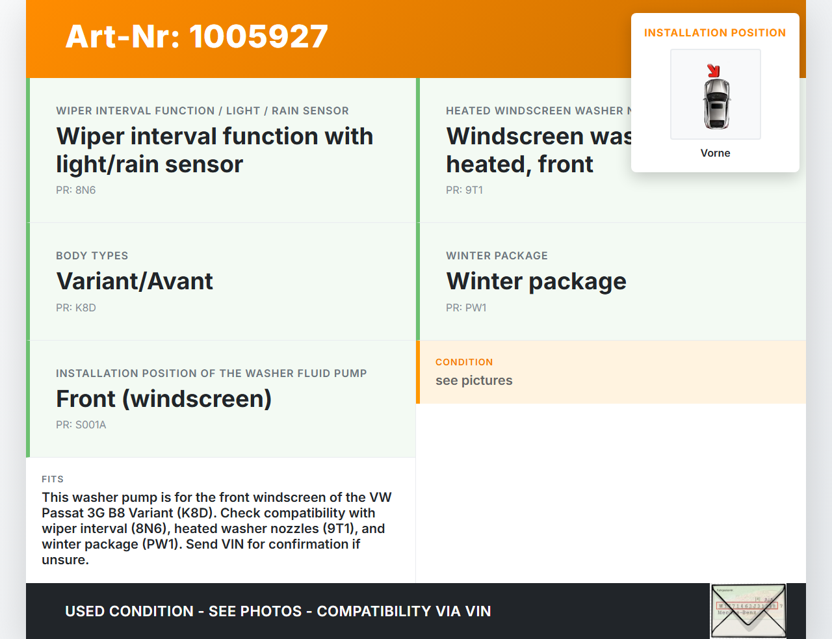Viewport: 832px width, 639px height.
Task: Click the orange CONDITION label
Action: pos(464,362)
